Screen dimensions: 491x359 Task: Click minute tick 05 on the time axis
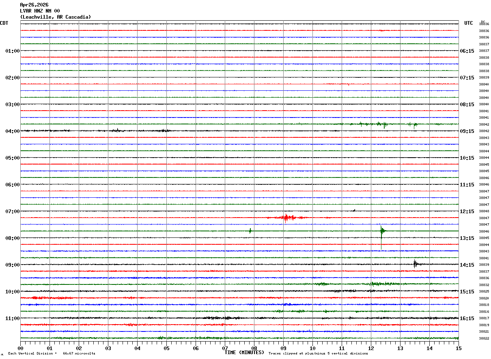(x=166, y=348)
